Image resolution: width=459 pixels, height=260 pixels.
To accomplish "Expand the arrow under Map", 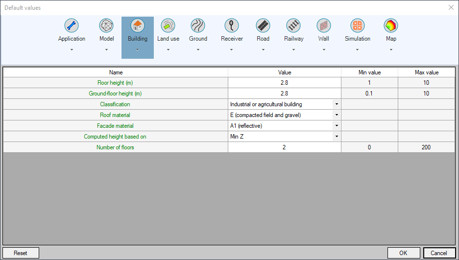I will pos(391,50).
